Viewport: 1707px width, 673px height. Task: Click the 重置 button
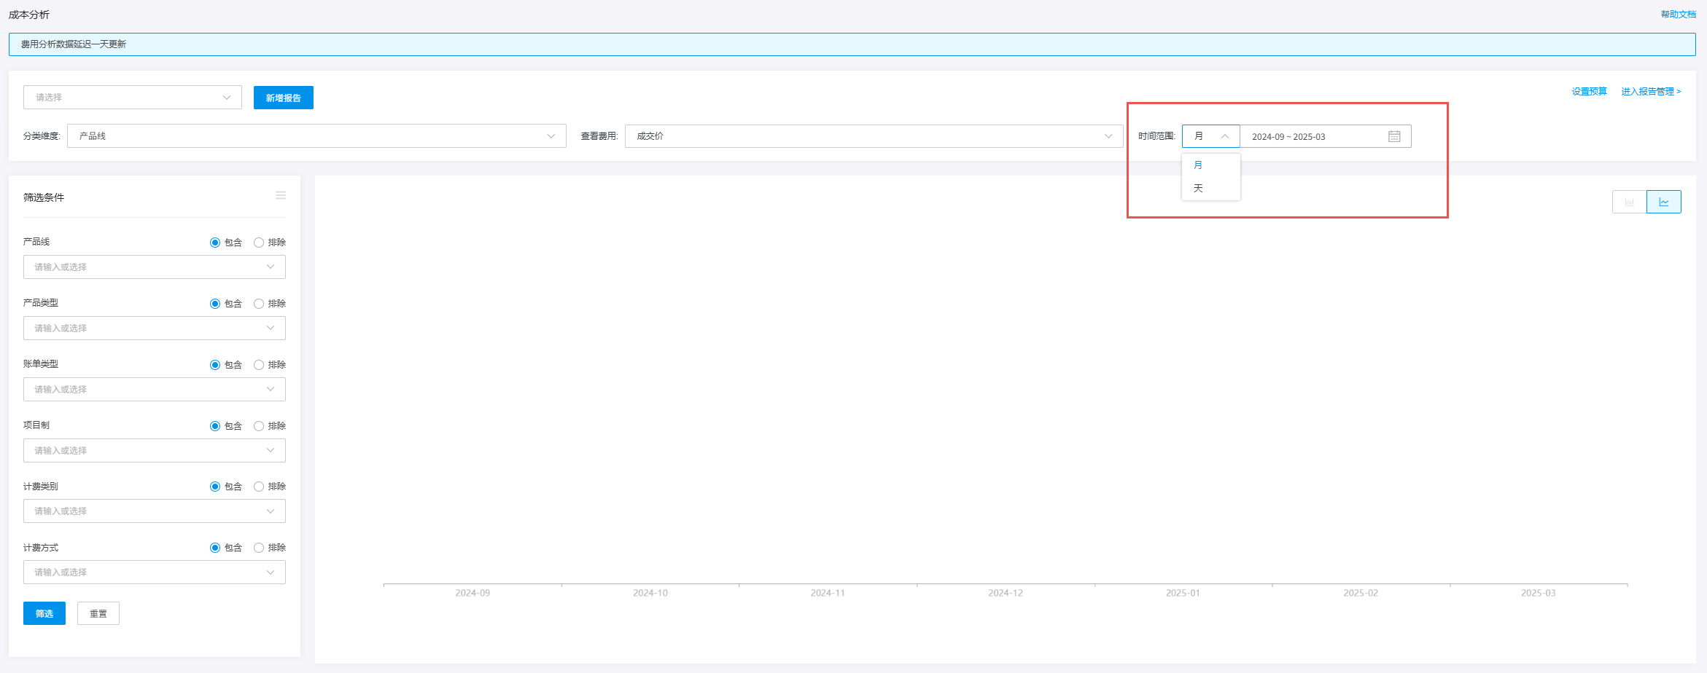[98, 614]
